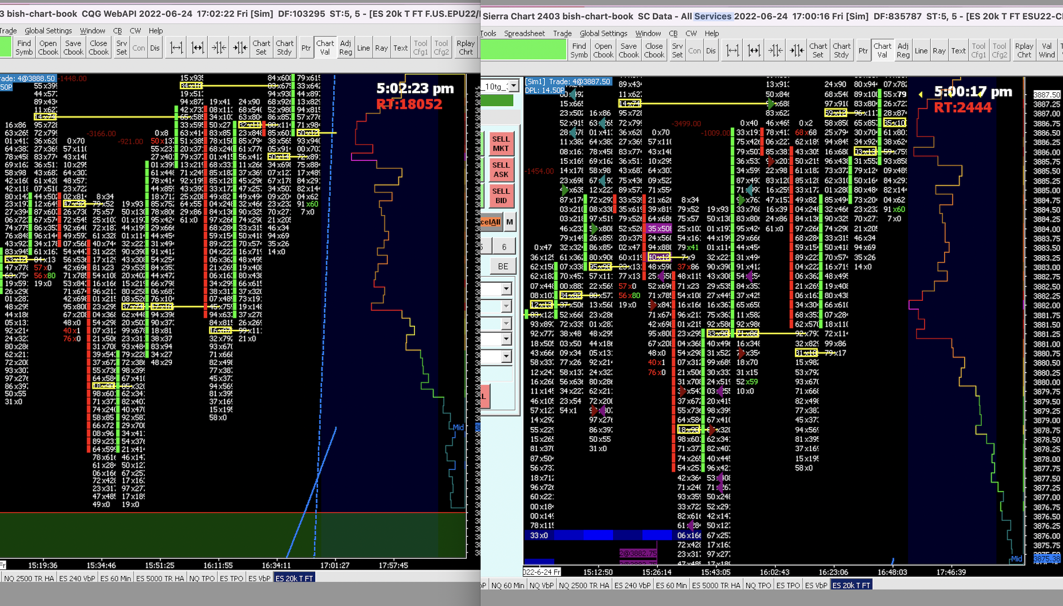Expand the fourth dropdown in trade panel
Viewport: 1063px width, 606px height.
pos(506,339)
